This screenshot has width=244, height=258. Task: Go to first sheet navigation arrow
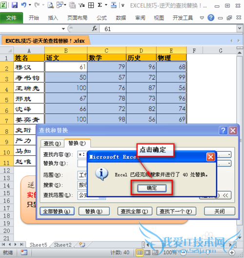pos(3,244)
